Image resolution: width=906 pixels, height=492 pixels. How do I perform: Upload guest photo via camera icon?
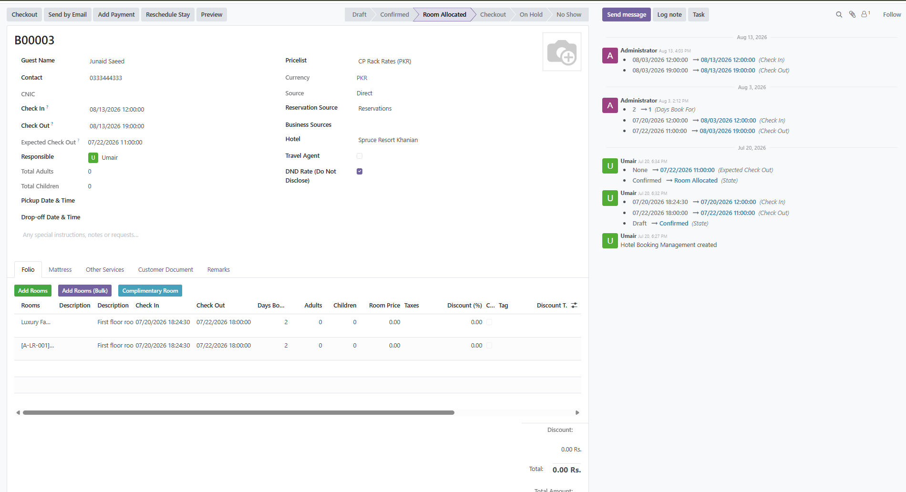point(562,52)
